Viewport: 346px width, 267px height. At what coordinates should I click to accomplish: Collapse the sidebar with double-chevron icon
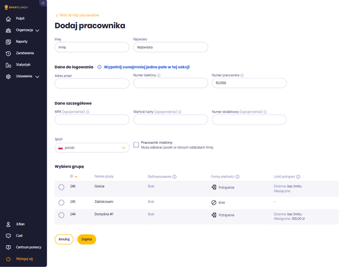click(43, 3)
